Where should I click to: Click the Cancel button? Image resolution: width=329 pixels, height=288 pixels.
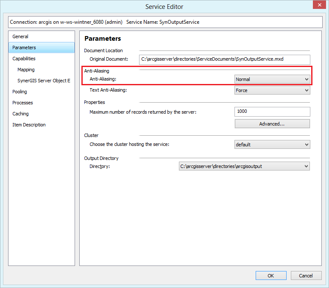tap(306, 276)
